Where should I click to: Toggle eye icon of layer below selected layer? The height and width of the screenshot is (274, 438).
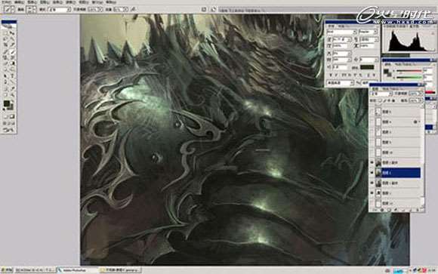pos(372,183)
